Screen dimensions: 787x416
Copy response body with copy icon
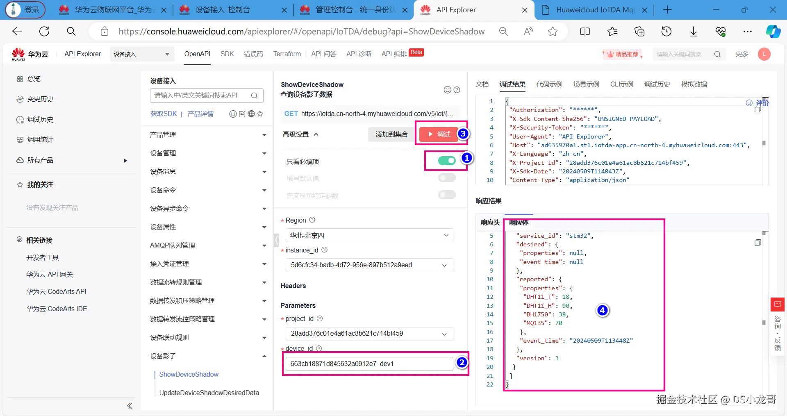pos(757,243)
